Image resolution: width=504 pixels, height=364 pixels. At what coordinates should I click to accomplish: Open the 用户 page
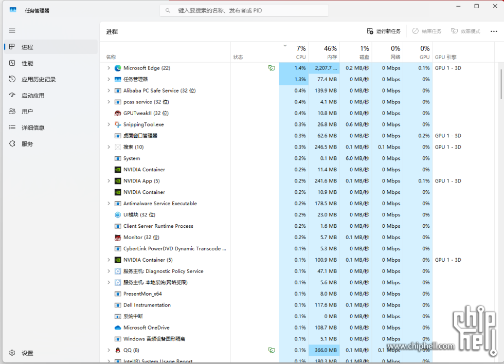click(51, 112)
